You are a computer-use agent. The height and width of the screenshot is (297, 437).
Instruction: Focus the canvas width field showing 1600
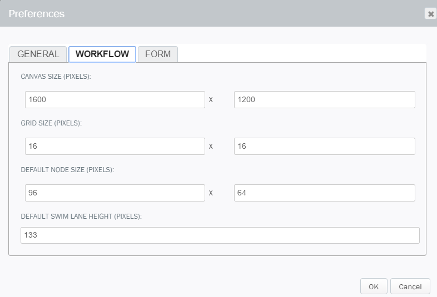click(x=115, y=100)
